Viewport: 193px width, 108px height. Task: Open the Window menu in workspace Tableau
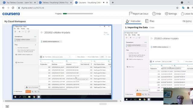click(23, 29)
